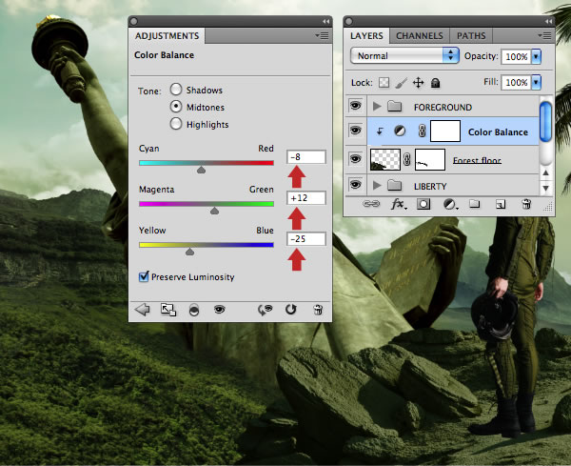Click Yellow/Blue value field showing -25
Screen dimensions: 571x466
(x=305, y=239)
